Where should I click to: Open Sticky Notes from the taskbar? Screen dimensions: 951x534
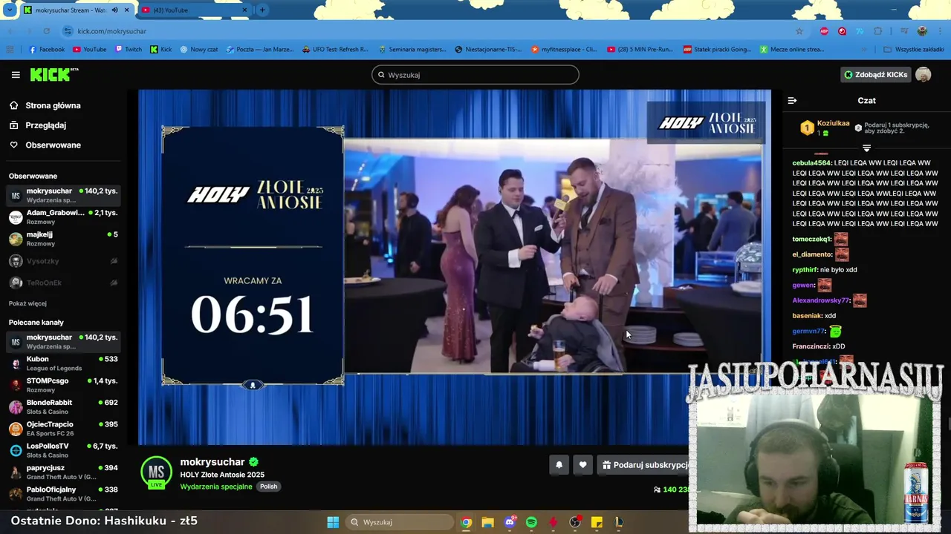coord(597,522)
